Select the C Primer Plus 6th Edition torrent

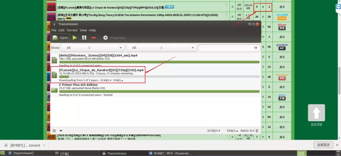tap(155, 90)
